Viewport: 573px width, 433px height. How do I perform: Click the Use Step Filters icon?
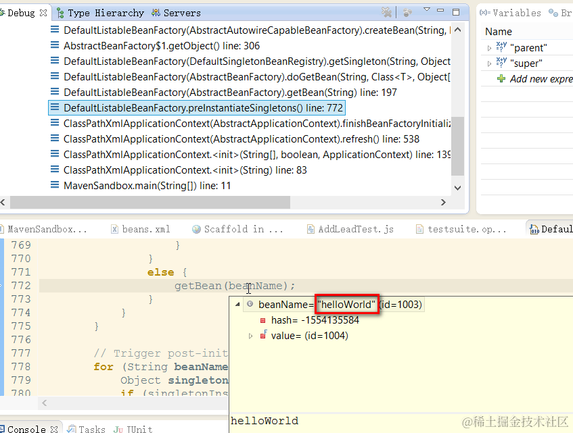click(x=407, y=13)
